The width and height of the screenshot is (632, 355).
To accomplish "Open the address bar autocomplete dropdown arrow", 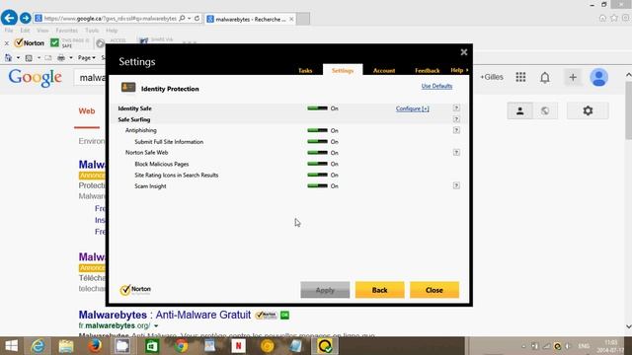I will 189,18.
